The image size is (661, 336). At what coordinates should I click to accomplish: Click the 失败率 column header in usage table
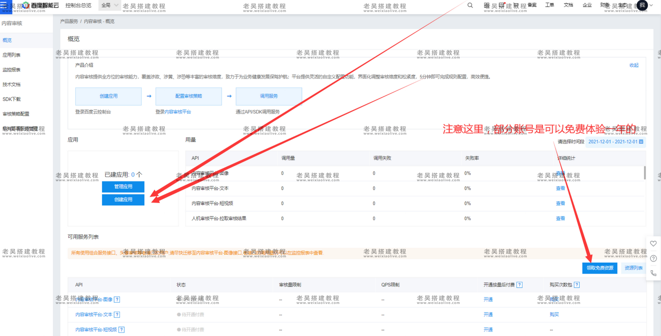click(x=472, y=158)
